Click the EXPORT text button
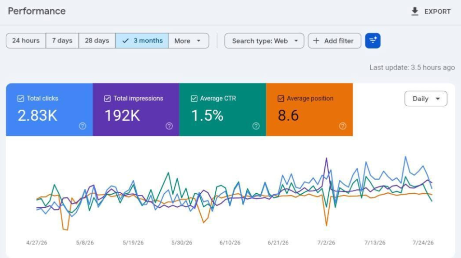The image size is (461, 258). tap(437, 12)
